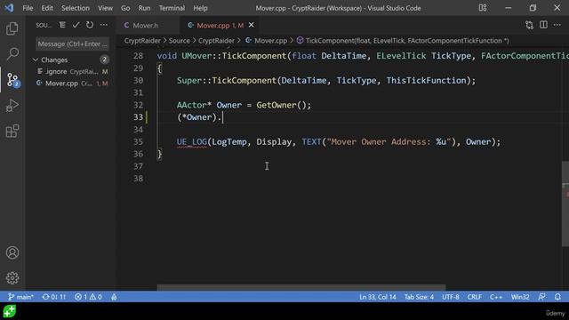Screen dimensions: 569x320
Task: Open the Explorer view in activity bar
Action: pos(12,28)
